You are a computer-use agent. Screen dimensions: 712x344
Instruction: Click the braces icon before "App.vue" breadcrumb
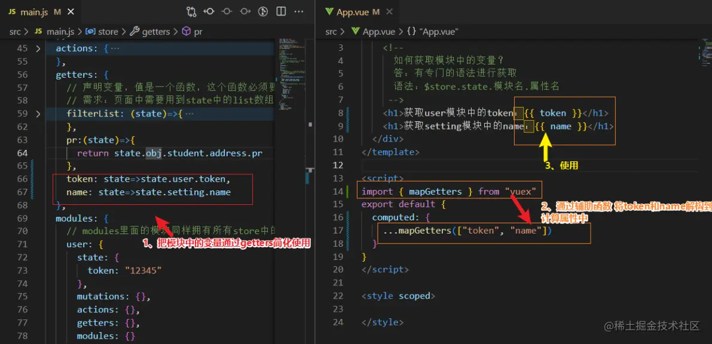coord(412,32)
